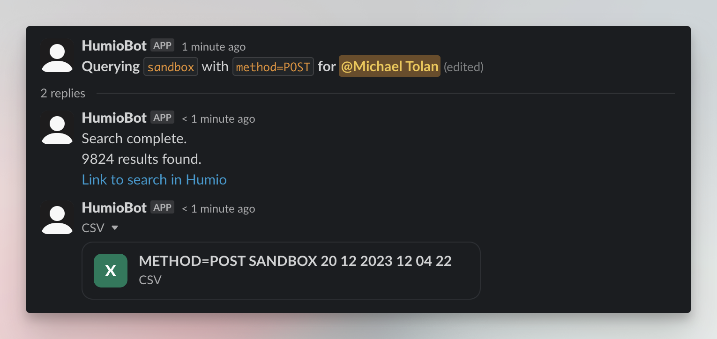This screenshot has height=339, width=717.
Task: Click the 1 minute ago timestamp
Action: tap(214, 47)
